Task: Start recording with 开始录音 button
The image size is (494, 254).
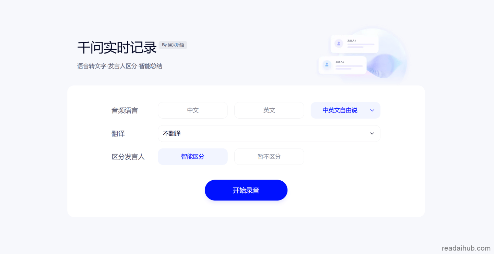Action: [x=246, y=190]
